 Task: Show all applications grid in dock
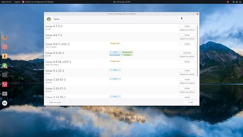click(5, 103)
